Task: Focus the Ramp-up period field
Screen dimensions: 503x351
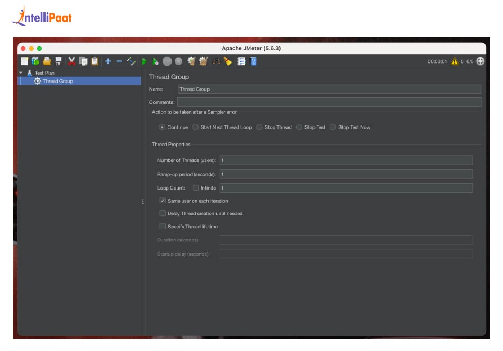Action: [346, 174]
